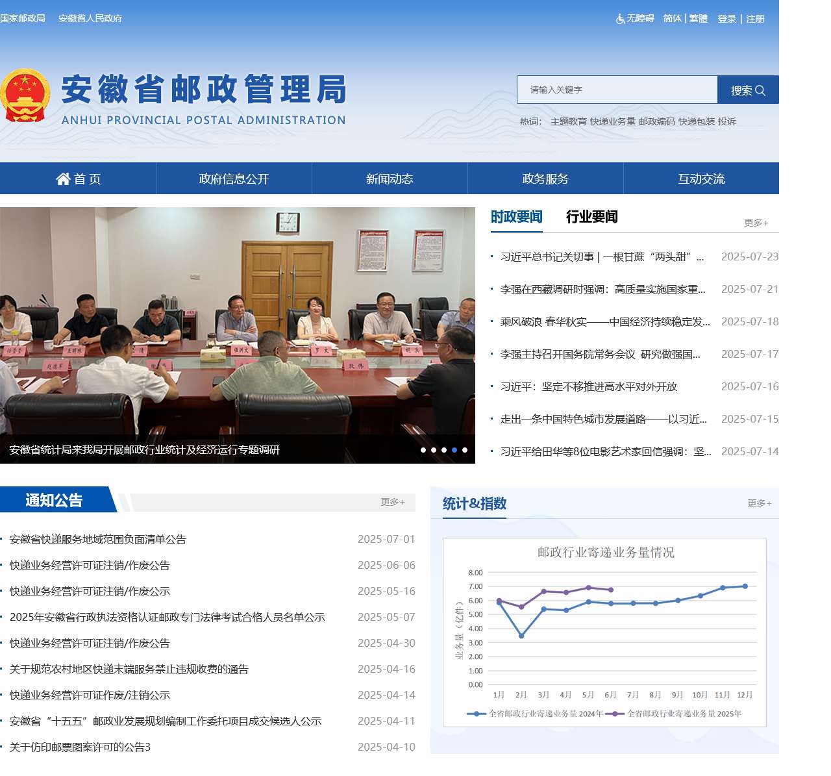831x776 pixels.
Task: Select the third carousel dot
Action: (444, 450)
